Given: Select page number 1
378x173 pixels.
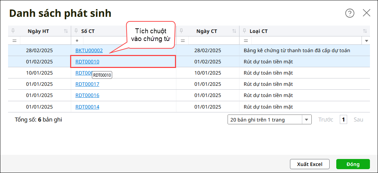Looking at the screenshot, I should [343, 119].
